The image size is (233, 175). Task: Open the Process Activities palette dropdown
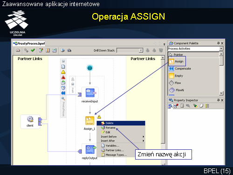tap(221, 49)
